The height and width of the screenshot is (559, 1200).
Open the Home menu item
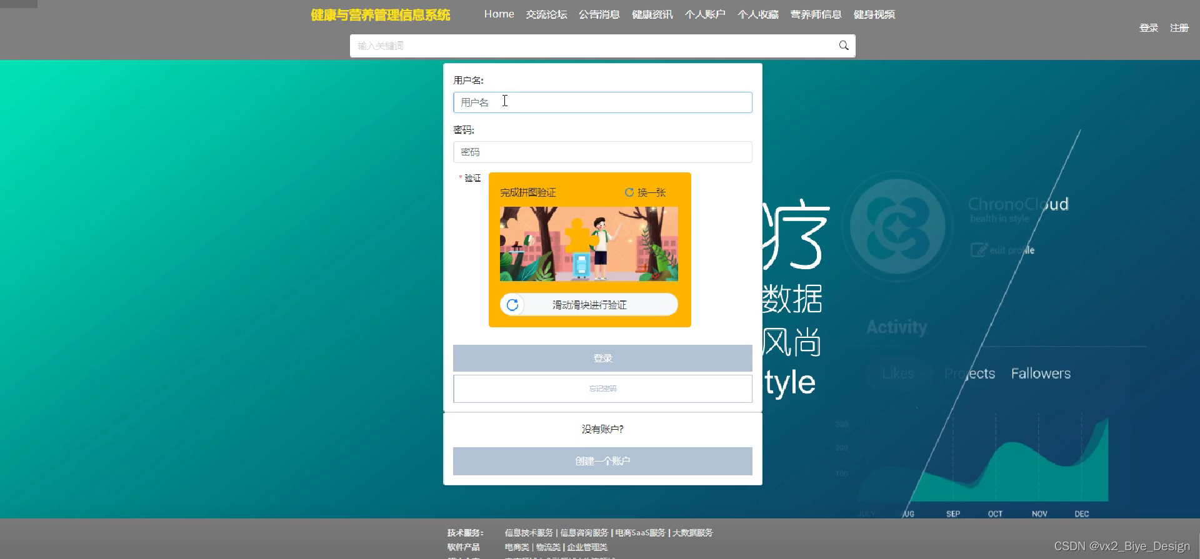click(x=499, y=14)
